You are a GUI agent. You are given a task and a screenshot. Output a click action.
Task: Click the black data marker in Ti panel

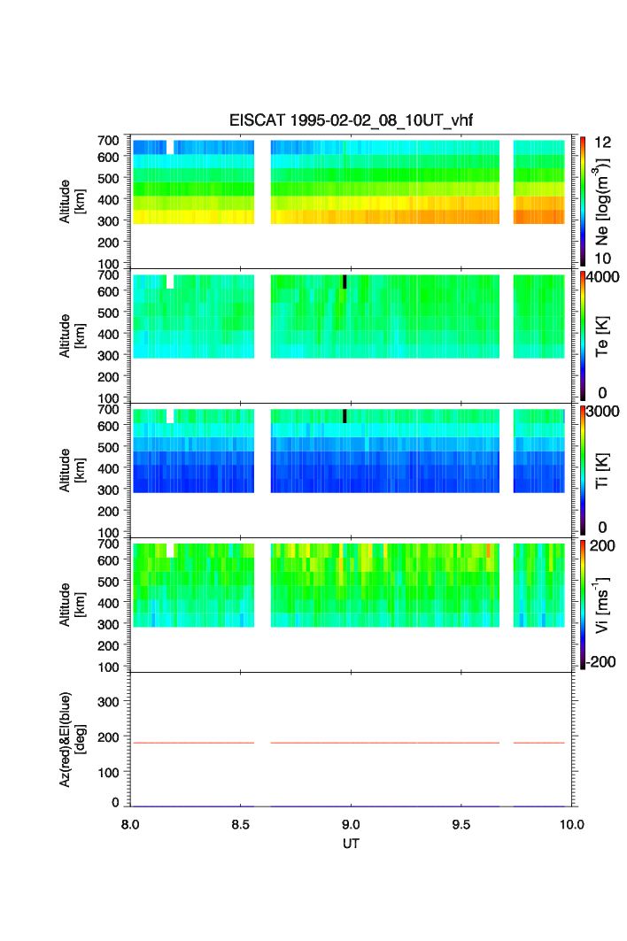pos(344,416)
